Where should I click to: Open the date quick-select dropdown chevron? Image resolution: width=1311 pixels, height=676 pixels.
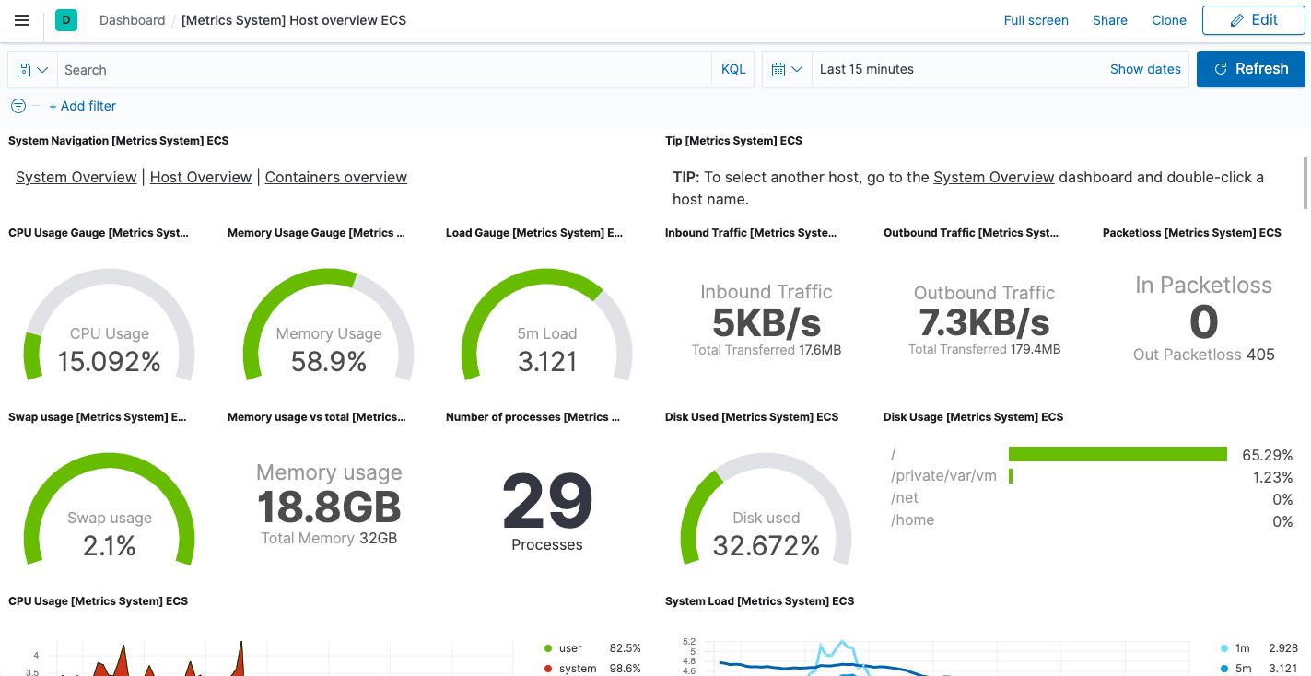[796, 69]
